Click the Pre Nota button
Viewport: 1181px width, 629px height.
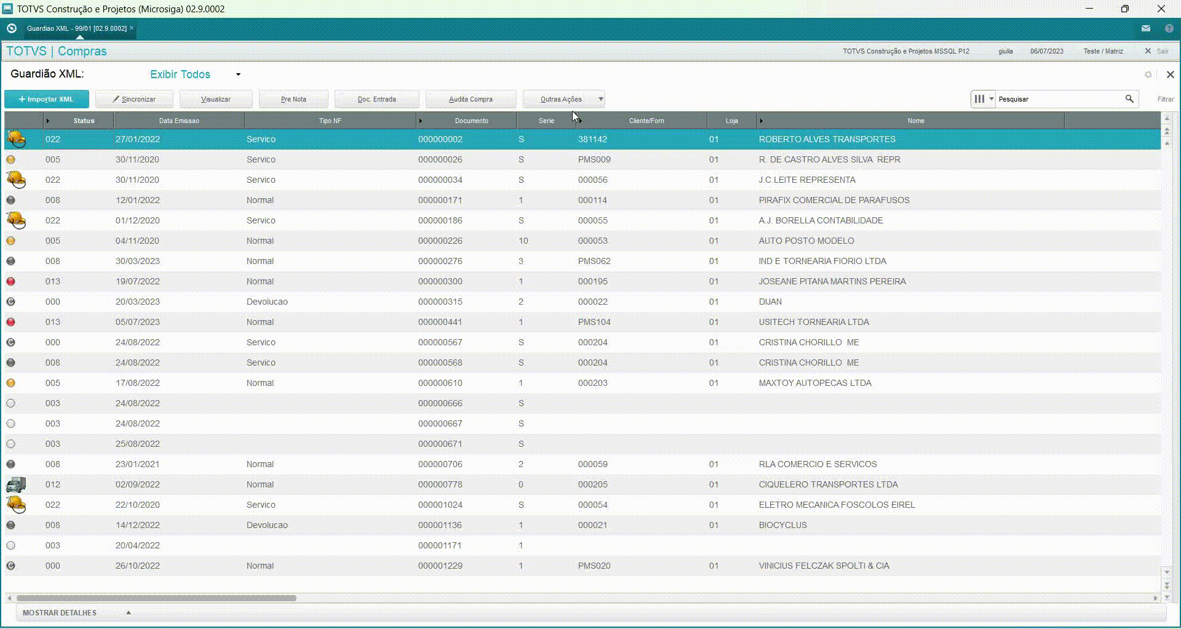point(293,99)
